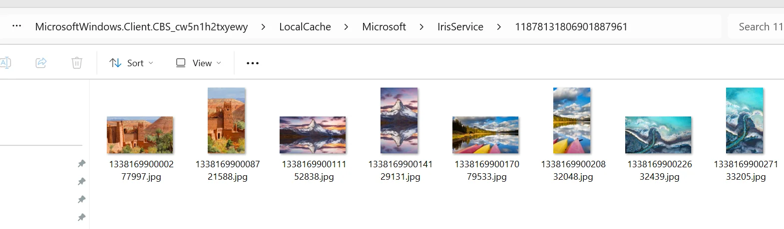The image size is (784, 229).
Task: Open the View dropdown menu
Action: (x=198, y=63)
